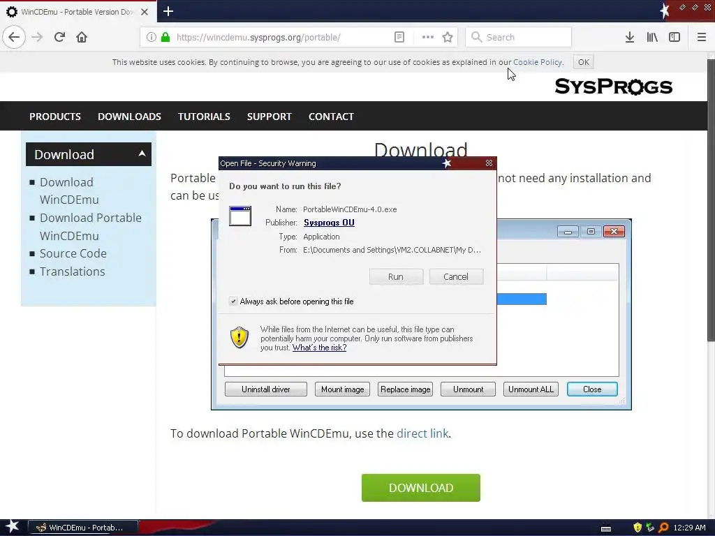Click the green padlock security icon
The height and width of the screenshot is (536, 715).
[165, 37]
